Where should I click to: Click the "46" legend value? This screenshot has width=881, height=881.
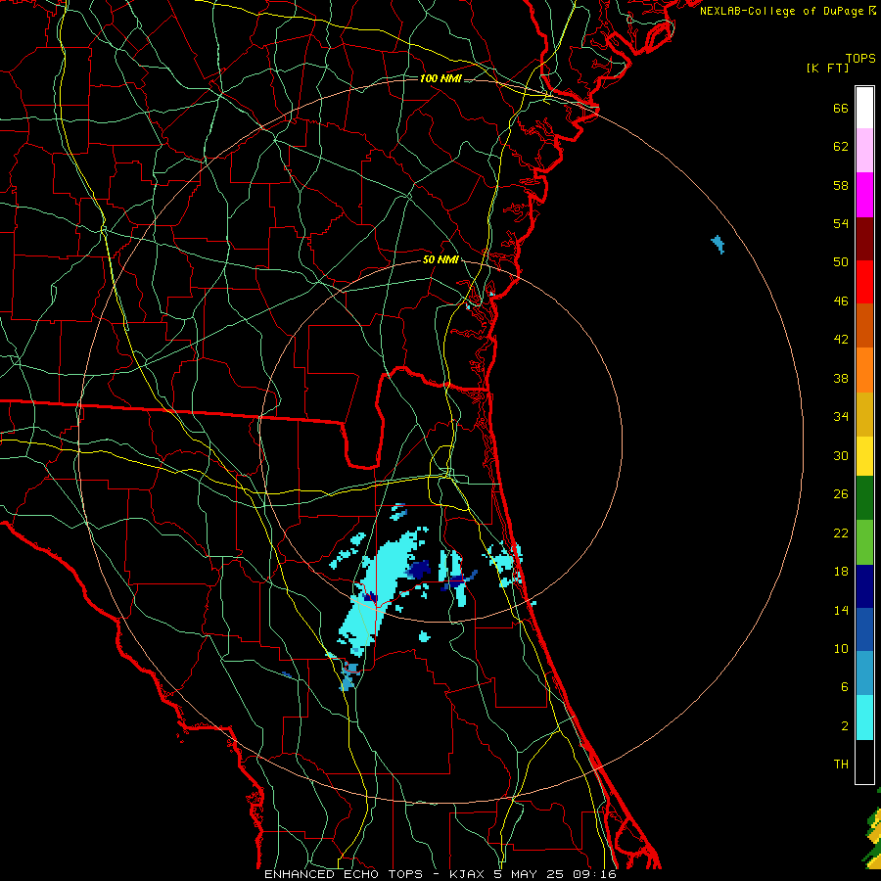point(841,301)
